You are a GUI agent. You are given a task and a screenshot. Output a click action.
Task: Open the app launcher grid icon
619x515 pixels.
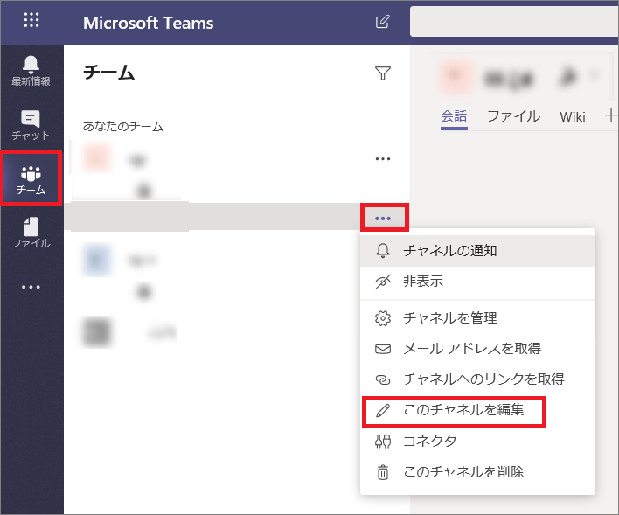pos(31,20)
